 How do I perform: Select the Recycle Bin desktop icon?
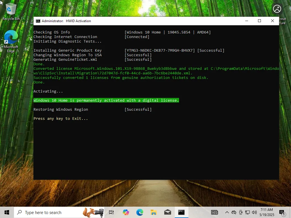tap(11, 11)
